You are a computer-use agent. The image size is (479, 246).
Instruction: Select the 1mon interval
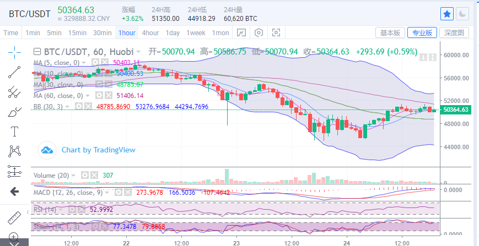coord(220,32)
